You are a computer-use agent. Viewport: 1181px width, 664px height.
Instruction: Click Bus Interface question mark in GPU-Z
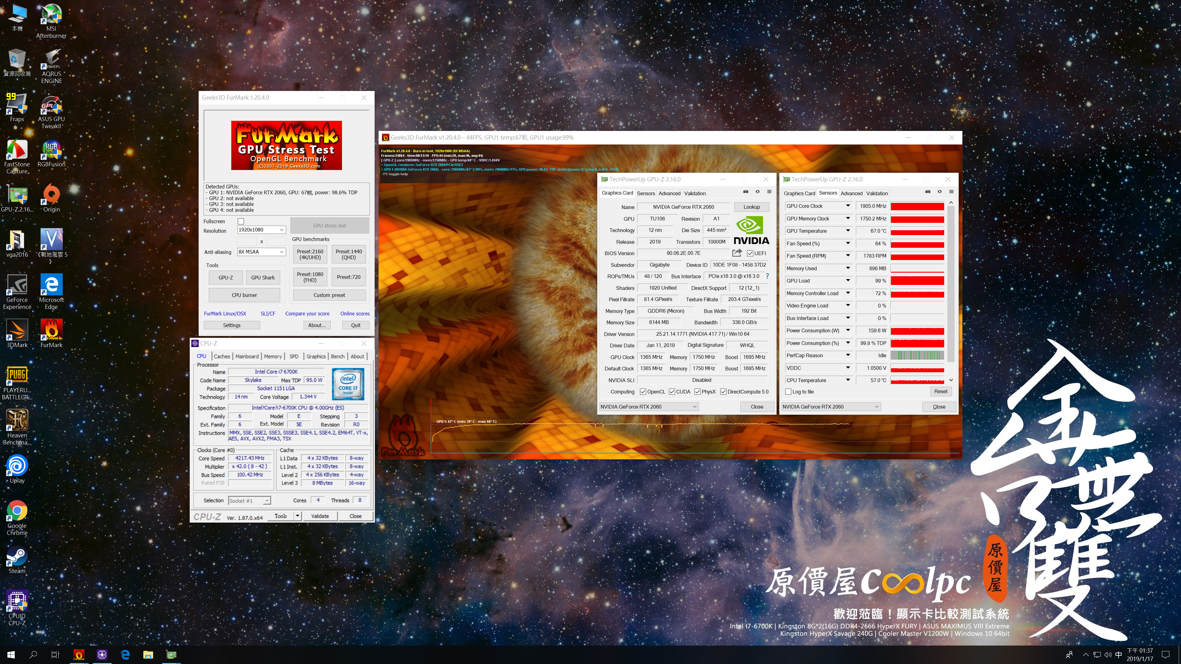(767, 276)
